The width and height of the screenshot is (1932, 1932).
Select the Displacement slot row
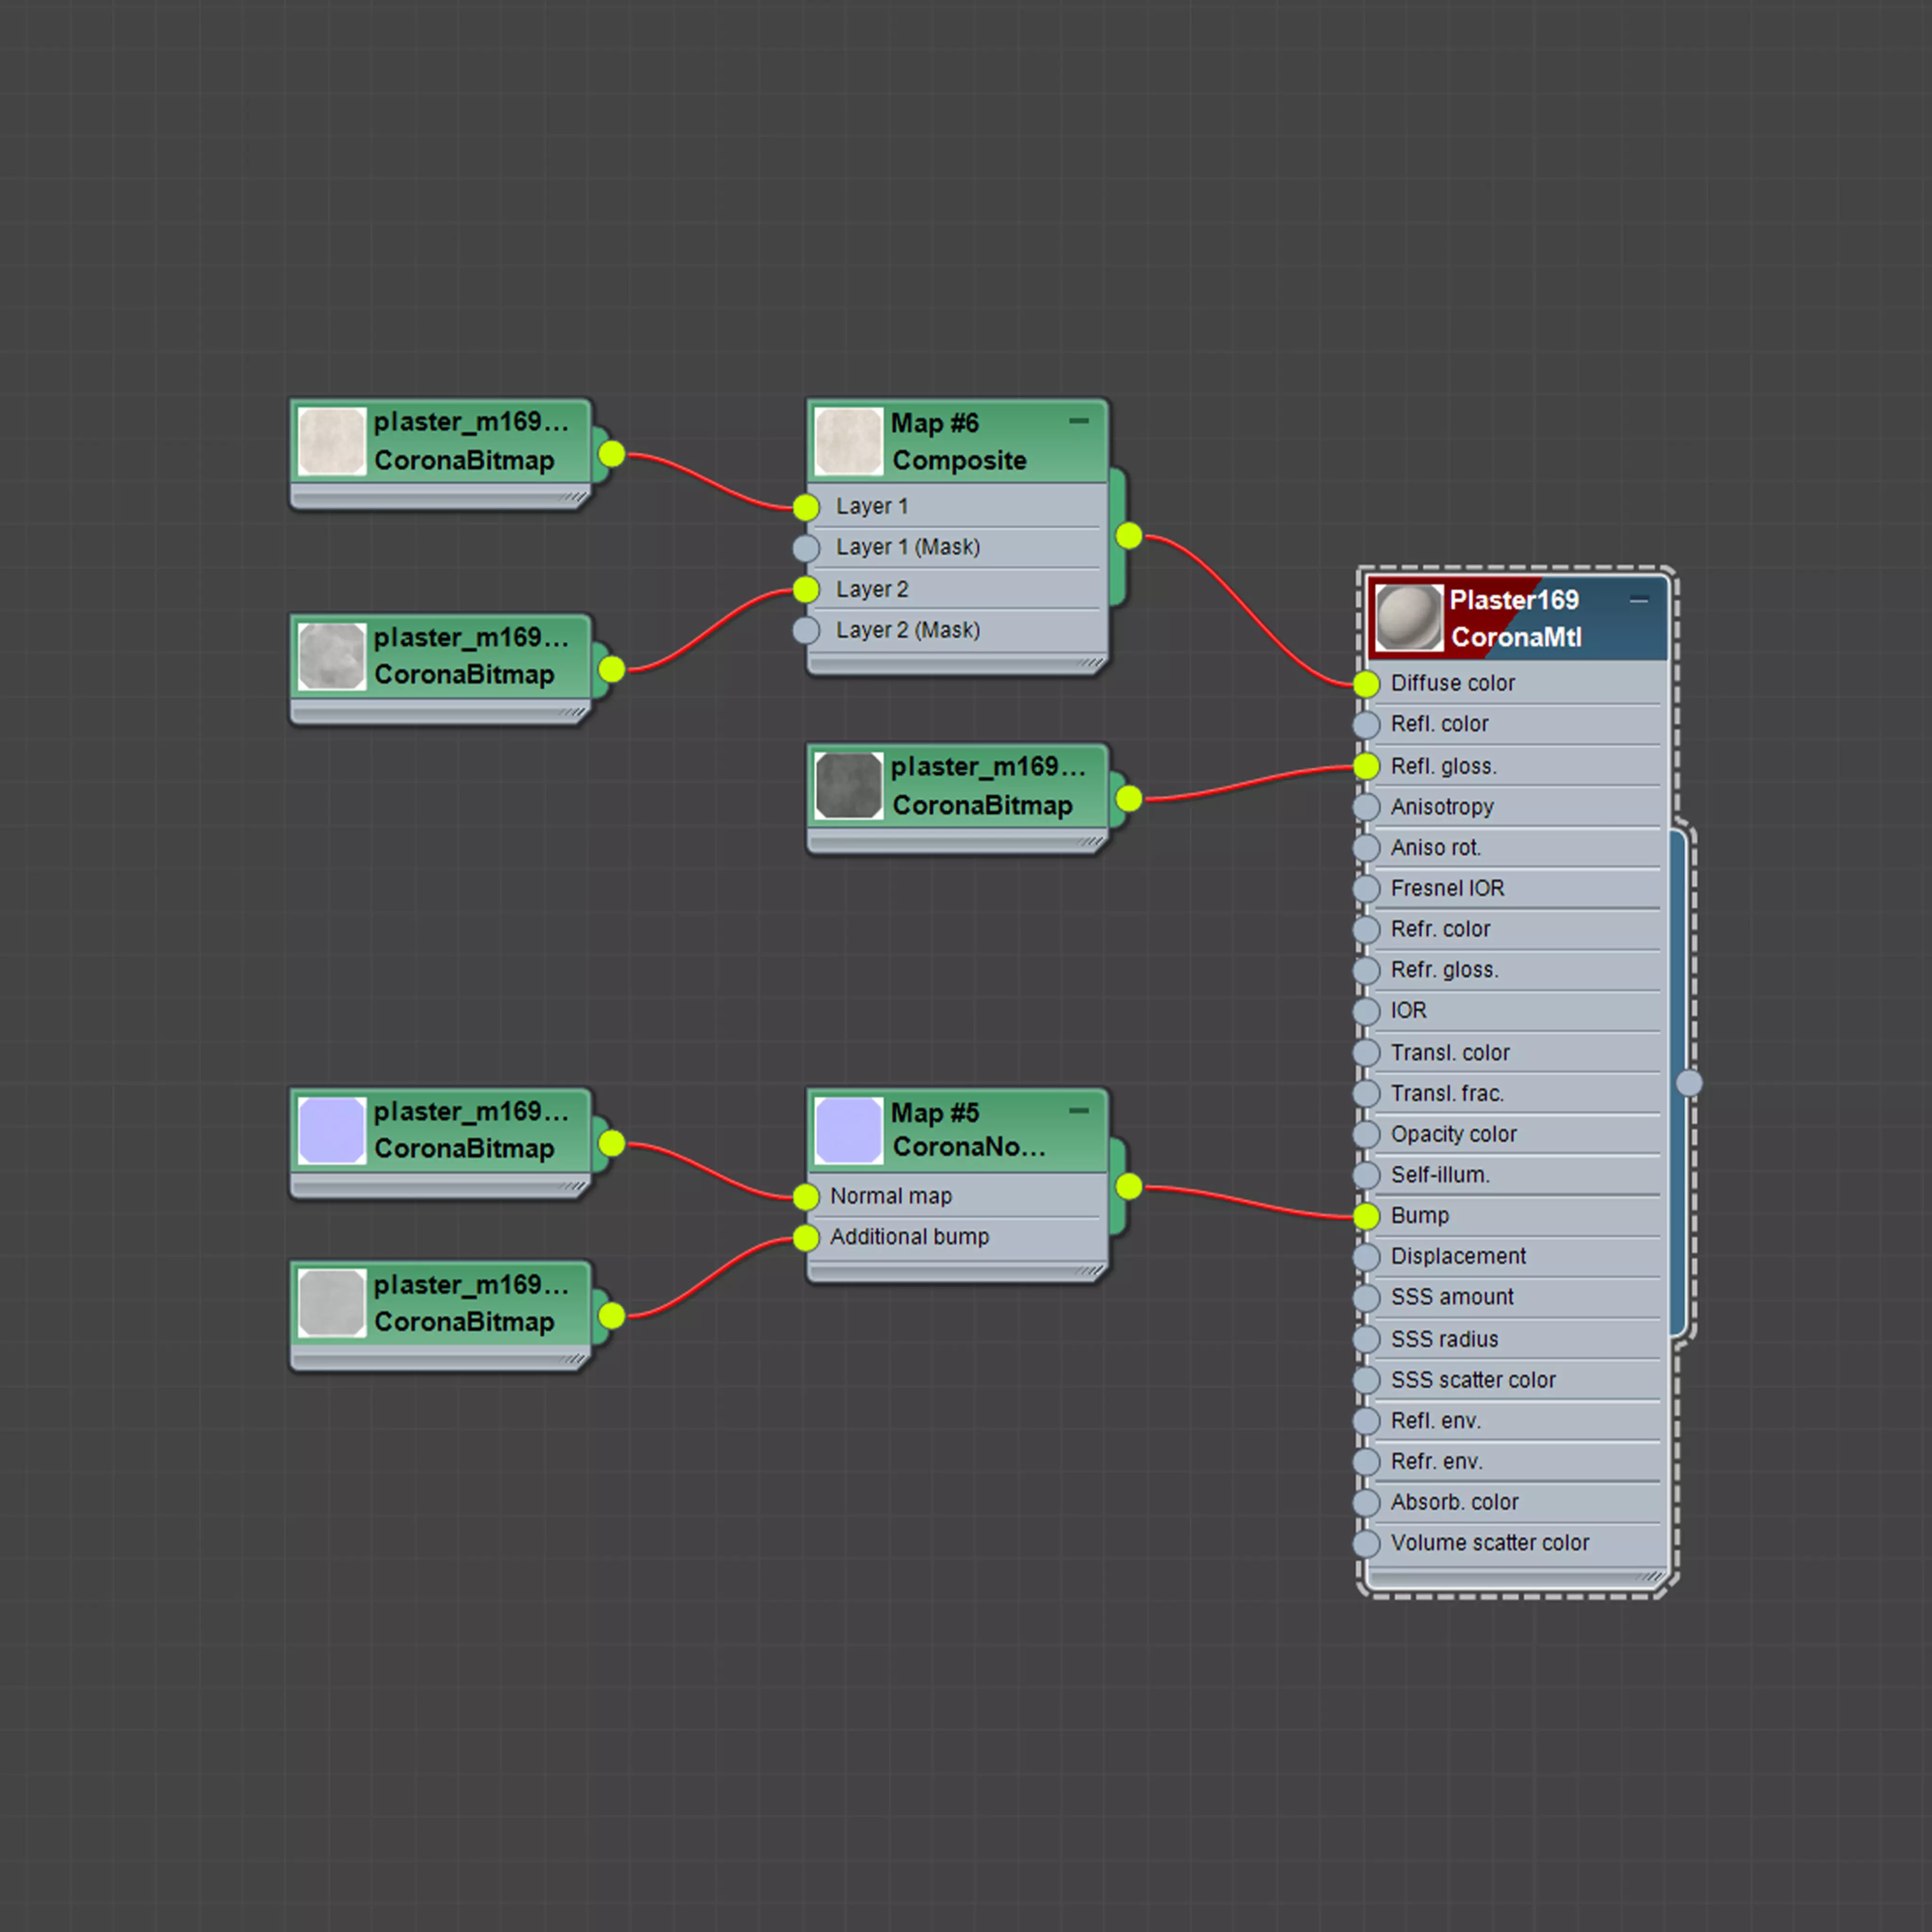[1458, 1257]
